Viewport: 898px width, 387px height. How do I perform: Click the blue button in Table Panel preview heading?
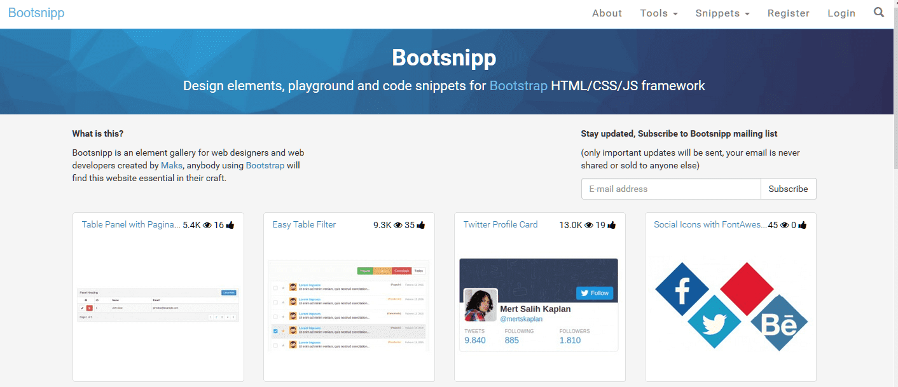[229, 292]
